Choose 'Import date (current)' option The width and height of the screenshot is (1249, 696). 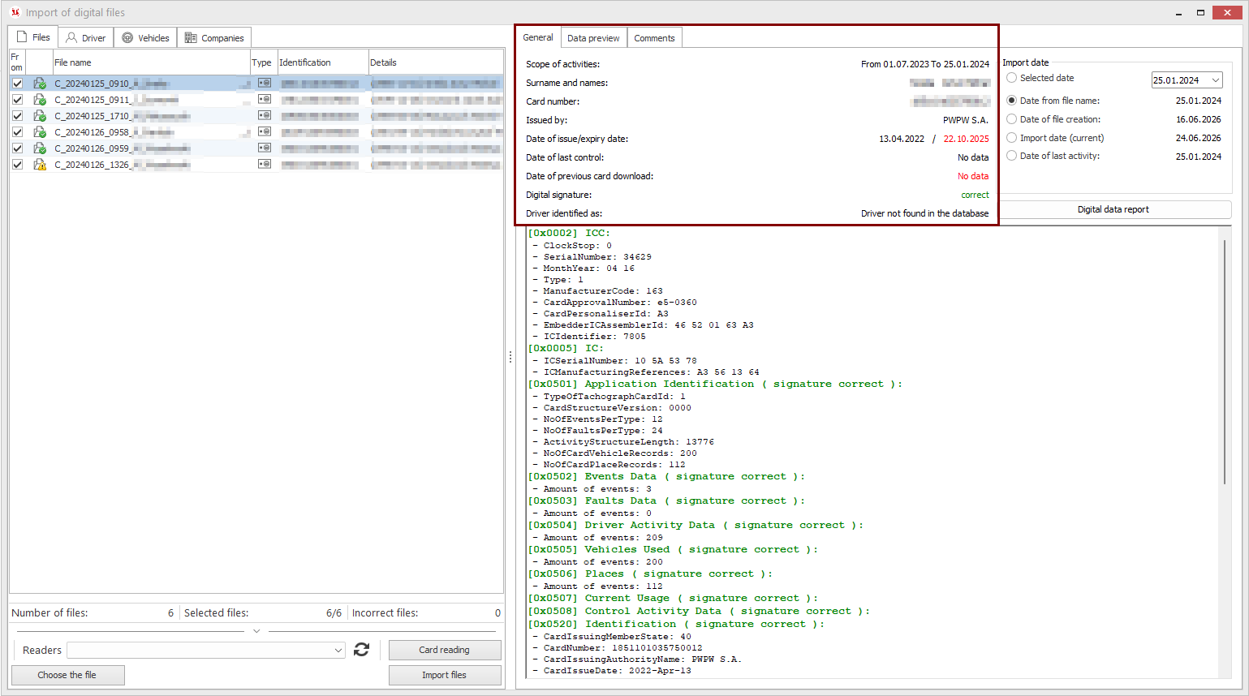(x=1011, y=138)
